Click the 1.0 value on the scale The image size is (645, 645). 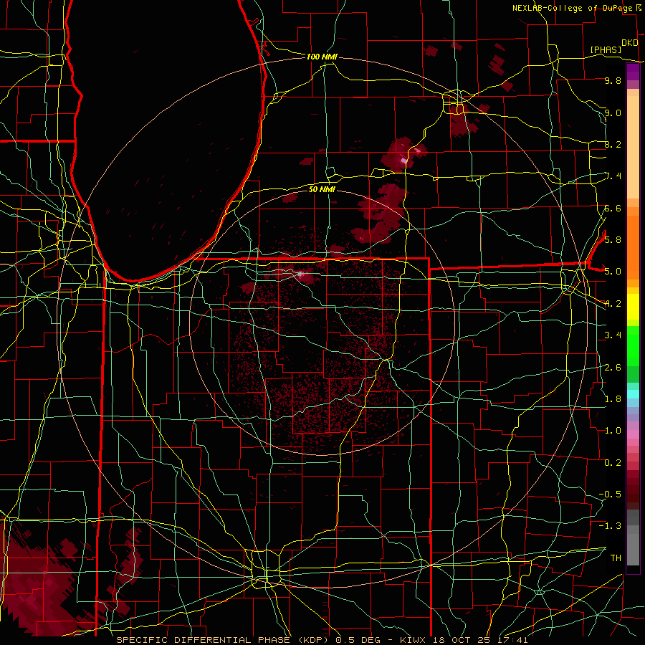pos(613,430)
